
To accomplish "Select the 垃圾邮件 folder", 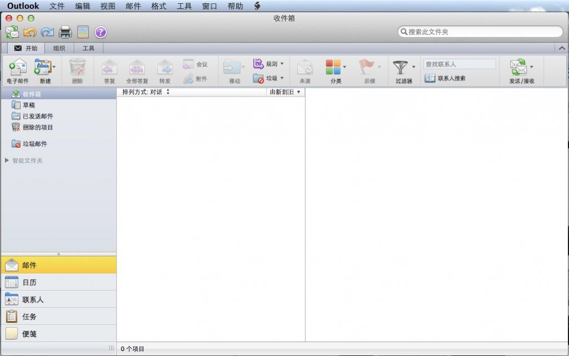I will (x=58, y=144).
